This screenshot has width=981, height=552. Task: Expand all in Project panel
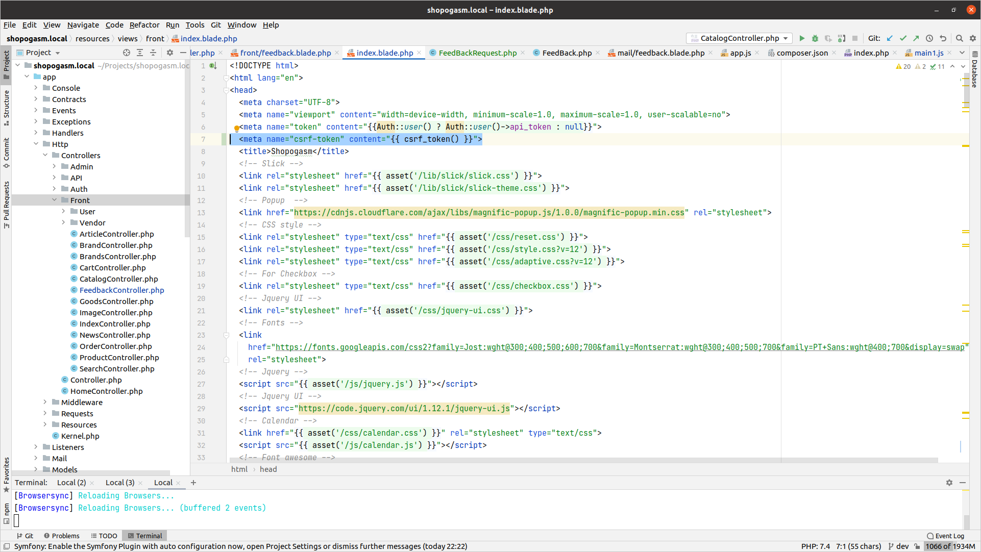(x=140, y=53)
